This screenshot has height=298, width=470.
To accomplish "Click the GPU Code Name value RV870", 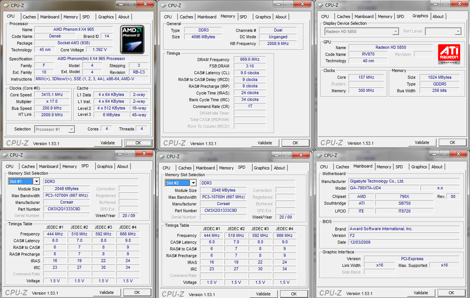I will pyautogui.click(x=368, y=54).
